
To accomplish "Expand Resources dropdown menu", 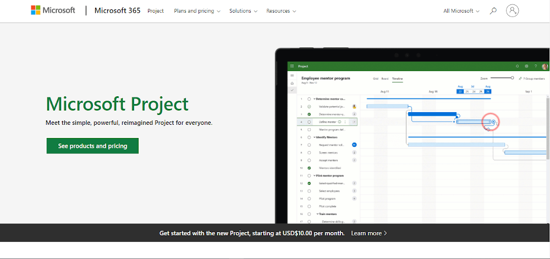I will [281, 11].
